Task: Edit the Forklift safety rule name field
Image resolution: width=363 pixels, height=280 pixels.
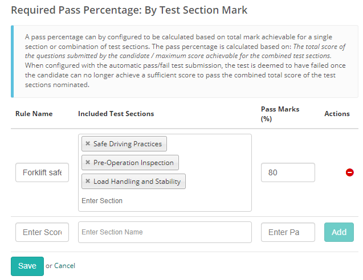Action: (42, 172)
